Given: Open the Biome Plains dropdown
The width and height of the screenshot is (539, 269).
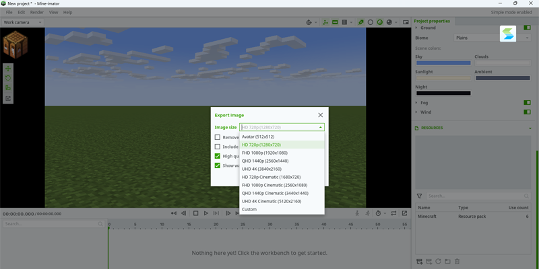Looking at the screenshot, I should point(493,38).
